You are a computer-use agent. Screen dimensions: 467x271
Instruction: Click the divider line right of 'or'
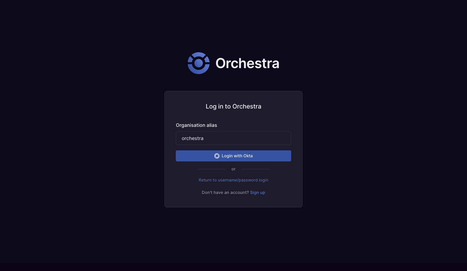coord(256,169)
